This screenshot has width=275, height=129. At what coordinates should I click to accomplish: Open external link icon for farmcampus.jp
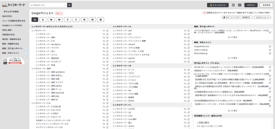(270, 53)
